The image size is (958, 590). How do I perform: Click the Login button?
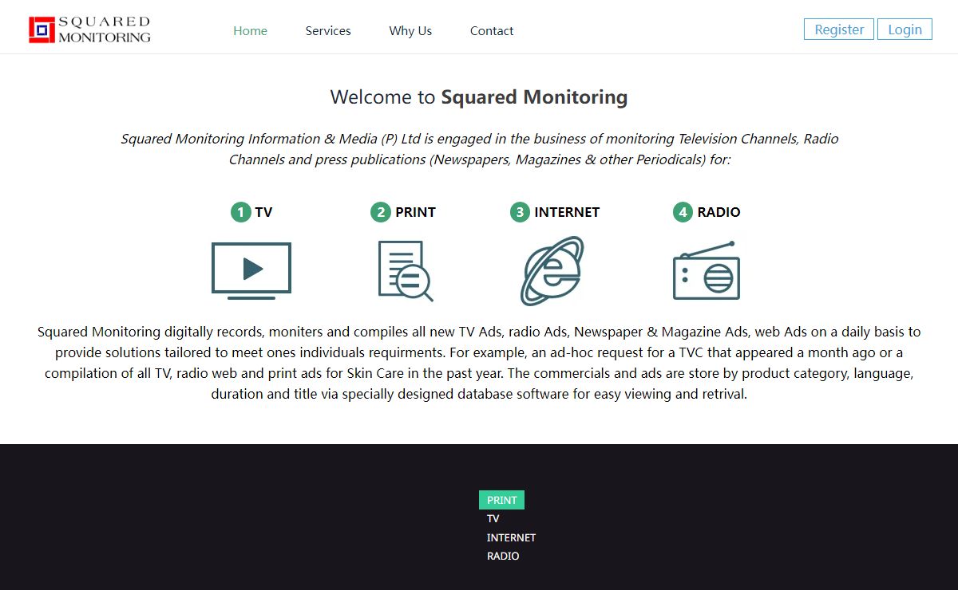click(905, 29)
